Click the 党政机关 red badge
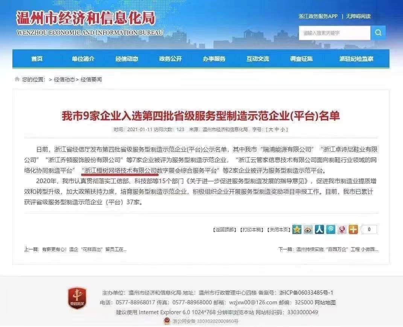The image size is (403, 327). point(77,298)
